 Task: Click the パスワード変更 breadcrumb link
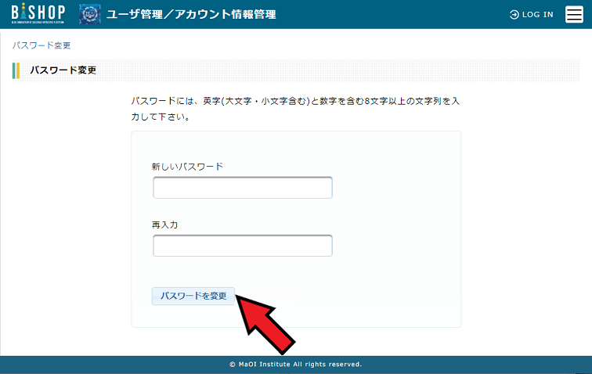pyautogui.click(x=42, y=45)
